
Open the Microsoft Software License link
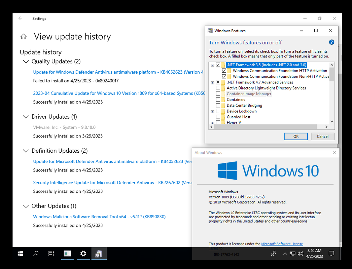282,244
